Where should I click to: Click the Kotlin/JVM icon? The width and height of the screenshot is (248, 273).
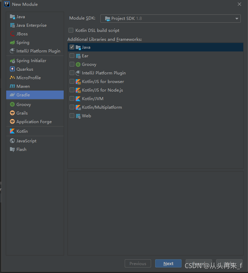click(x=78, y=99)
